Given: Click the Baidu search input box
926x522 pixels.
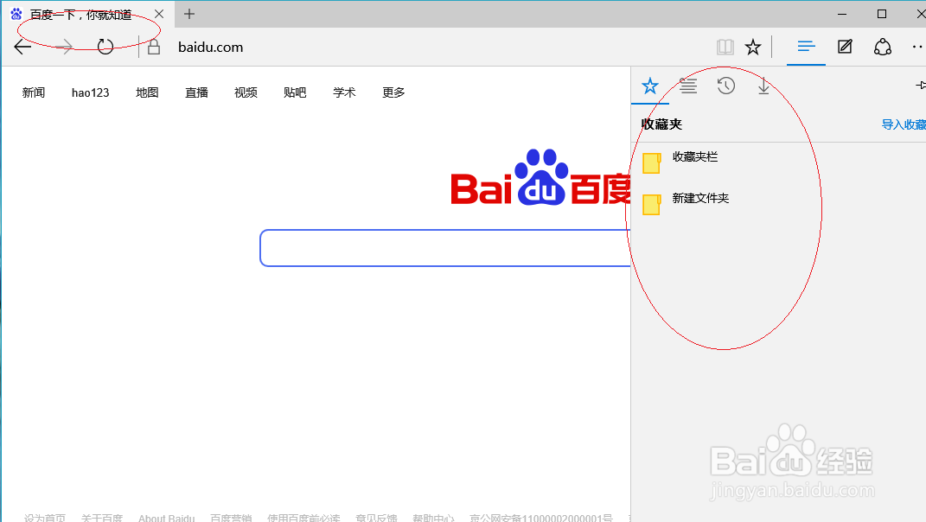Looking at the screenshot, I should pyautogui.click(x=445, y=248).
